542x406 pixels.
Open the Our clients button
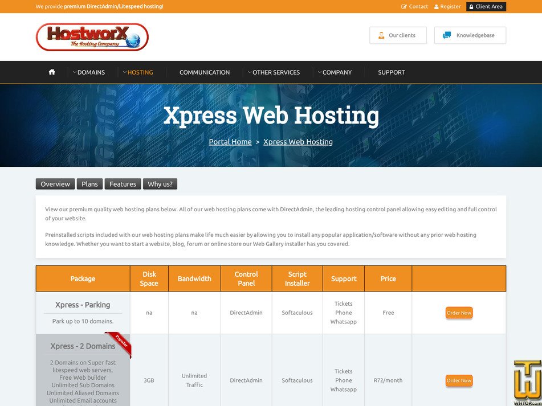[x=398, y=35]
